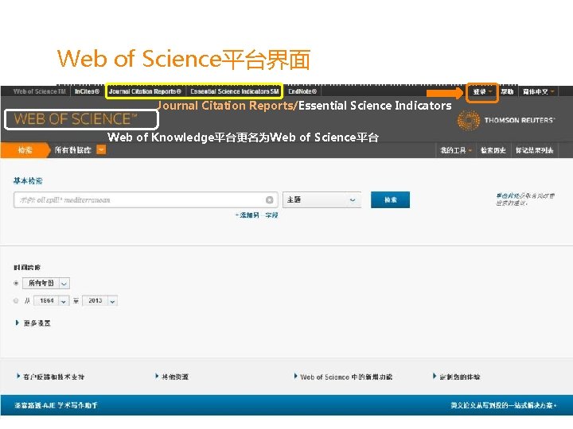Image resolution: width=573 pixels, height=429 pixels.
Task: Click the WEB OF SCIENCE logo
Action: [76, 119]
